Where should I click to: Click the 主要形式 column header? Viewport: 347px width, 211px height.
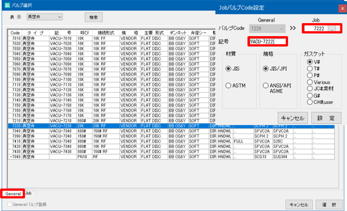coord(154,33)
